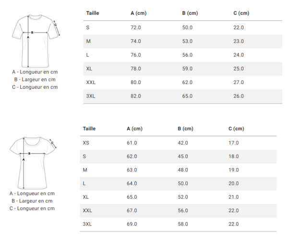Click the 48.0 width value in bottom table
288x240 pixels.
183,170
